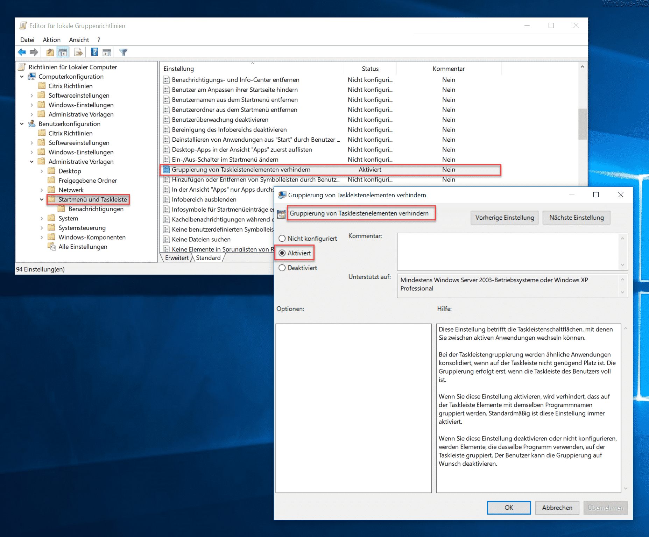Open the ? help menu

(x=99, y=40)
